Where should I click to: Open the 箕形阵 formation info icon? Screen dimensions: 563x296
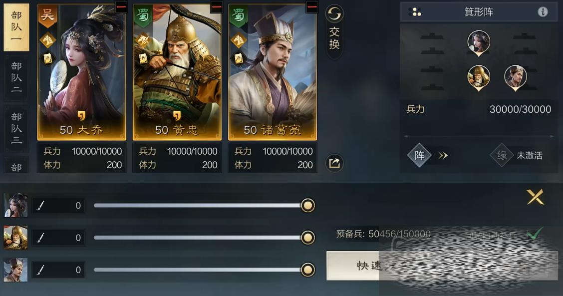click(543, 12)
